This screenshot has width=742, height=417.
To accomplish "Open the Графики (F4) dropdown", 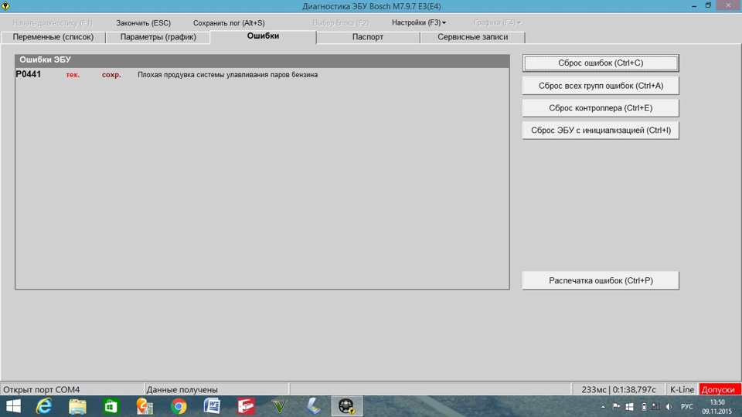I will (497, 22).
